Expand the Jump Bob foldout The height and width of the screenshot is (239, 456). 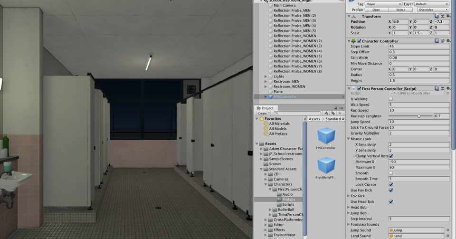point(348,213)
